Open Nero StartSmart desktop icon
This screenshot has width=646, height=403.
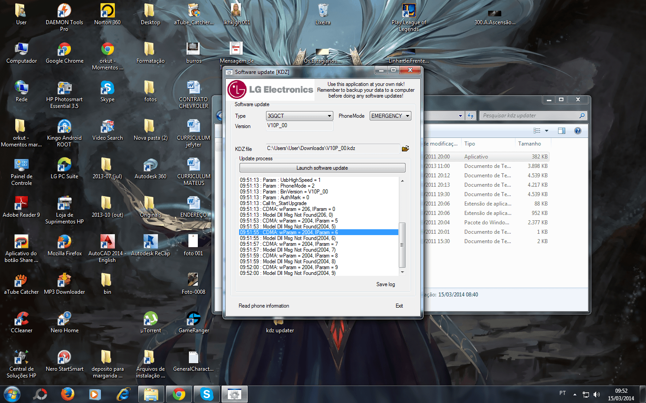pos(64,361)
